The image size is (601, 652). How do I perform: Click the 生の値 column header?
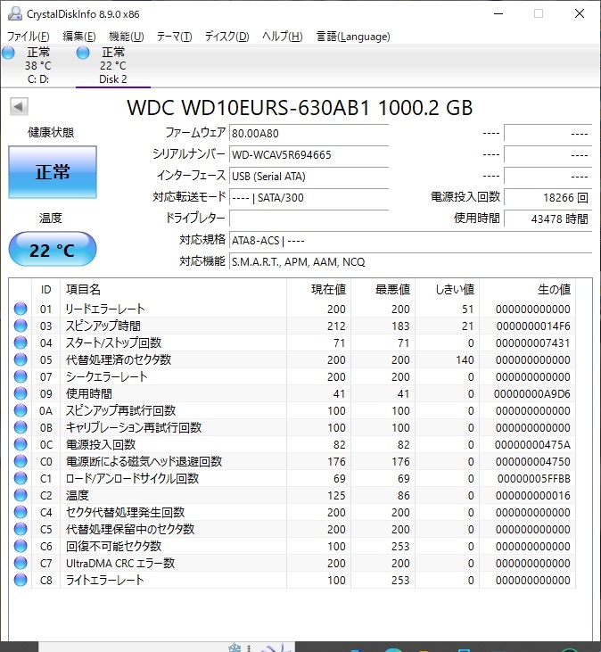pos(527,289)
